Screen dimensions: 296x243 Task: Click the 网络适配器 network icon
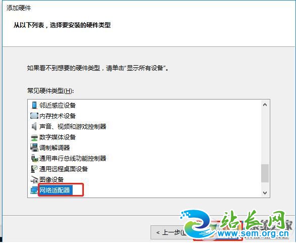pyautogui.click(x=34, y=190)
